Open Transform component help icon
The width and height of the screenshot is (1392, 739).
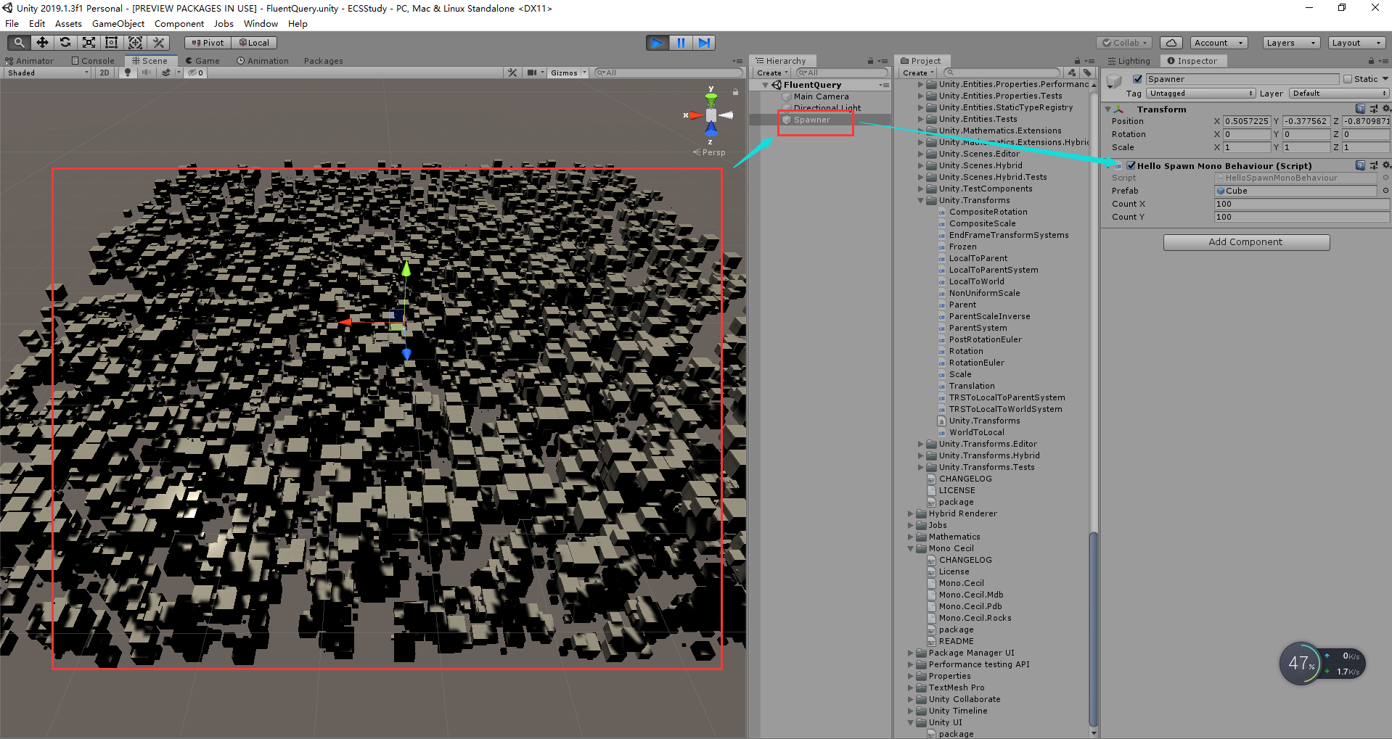[1360, 109]
